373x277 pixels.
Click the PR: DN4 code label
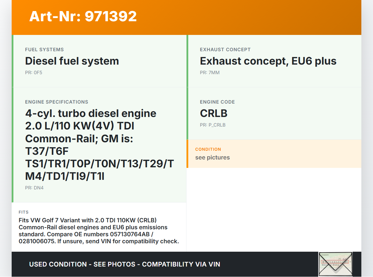34,188
